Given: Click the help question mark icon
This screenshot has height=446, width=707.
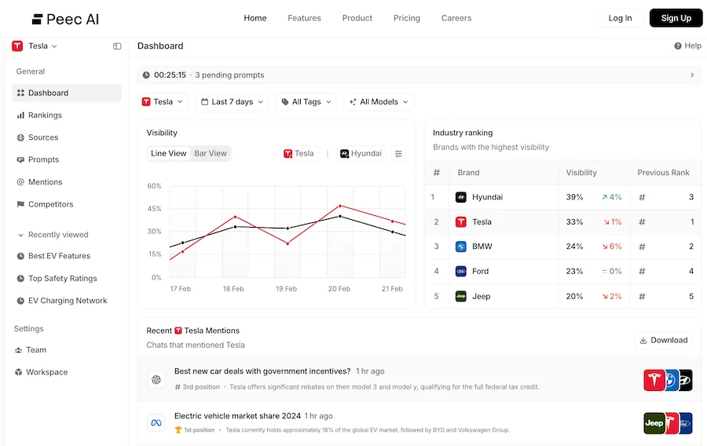Looking at the screenshot, I should point(678,46).
